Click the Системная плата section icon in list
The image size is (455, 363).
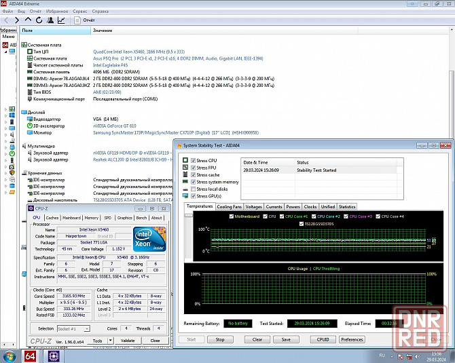24,45
